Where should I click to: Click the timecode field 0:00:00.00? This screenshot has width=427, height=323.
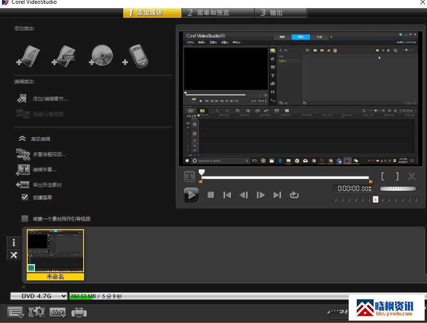point(352,189)
